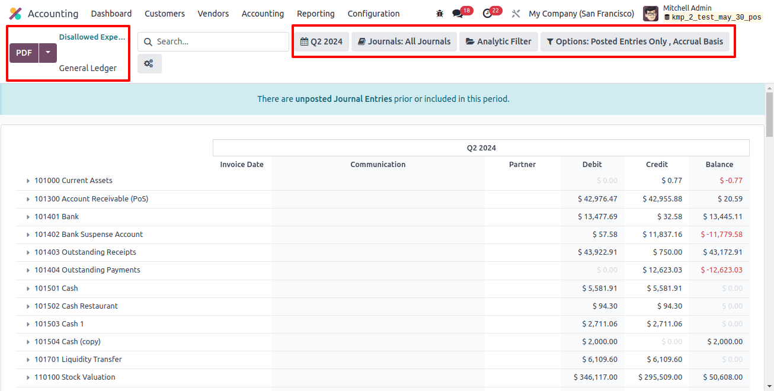Open the Analytic Filter dropdown
The image size is (774, 391).
tap(498, 41)
